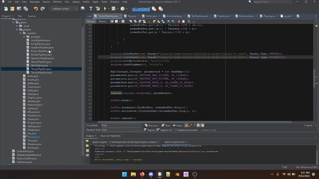Switch to the Keyboard.java editor tab

(246, 16)
